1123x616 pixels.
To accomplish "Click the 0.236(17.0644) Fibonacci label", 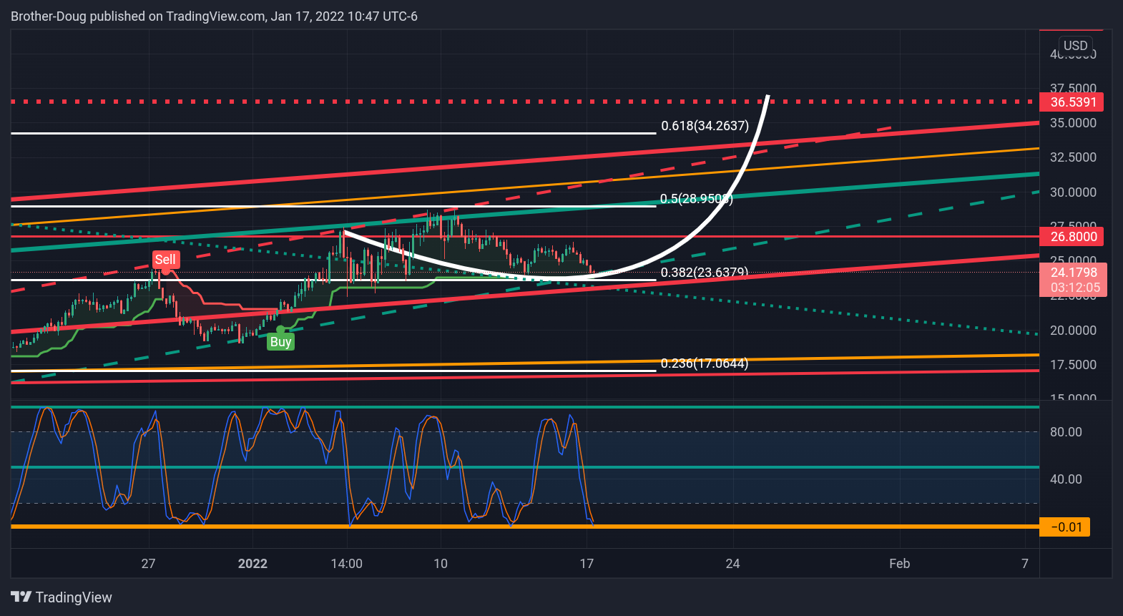I will point(704,363).
